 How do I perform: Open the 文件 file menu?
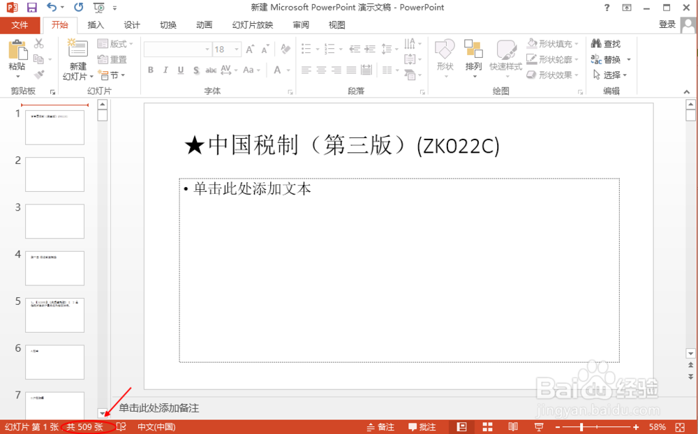(20, 25)
